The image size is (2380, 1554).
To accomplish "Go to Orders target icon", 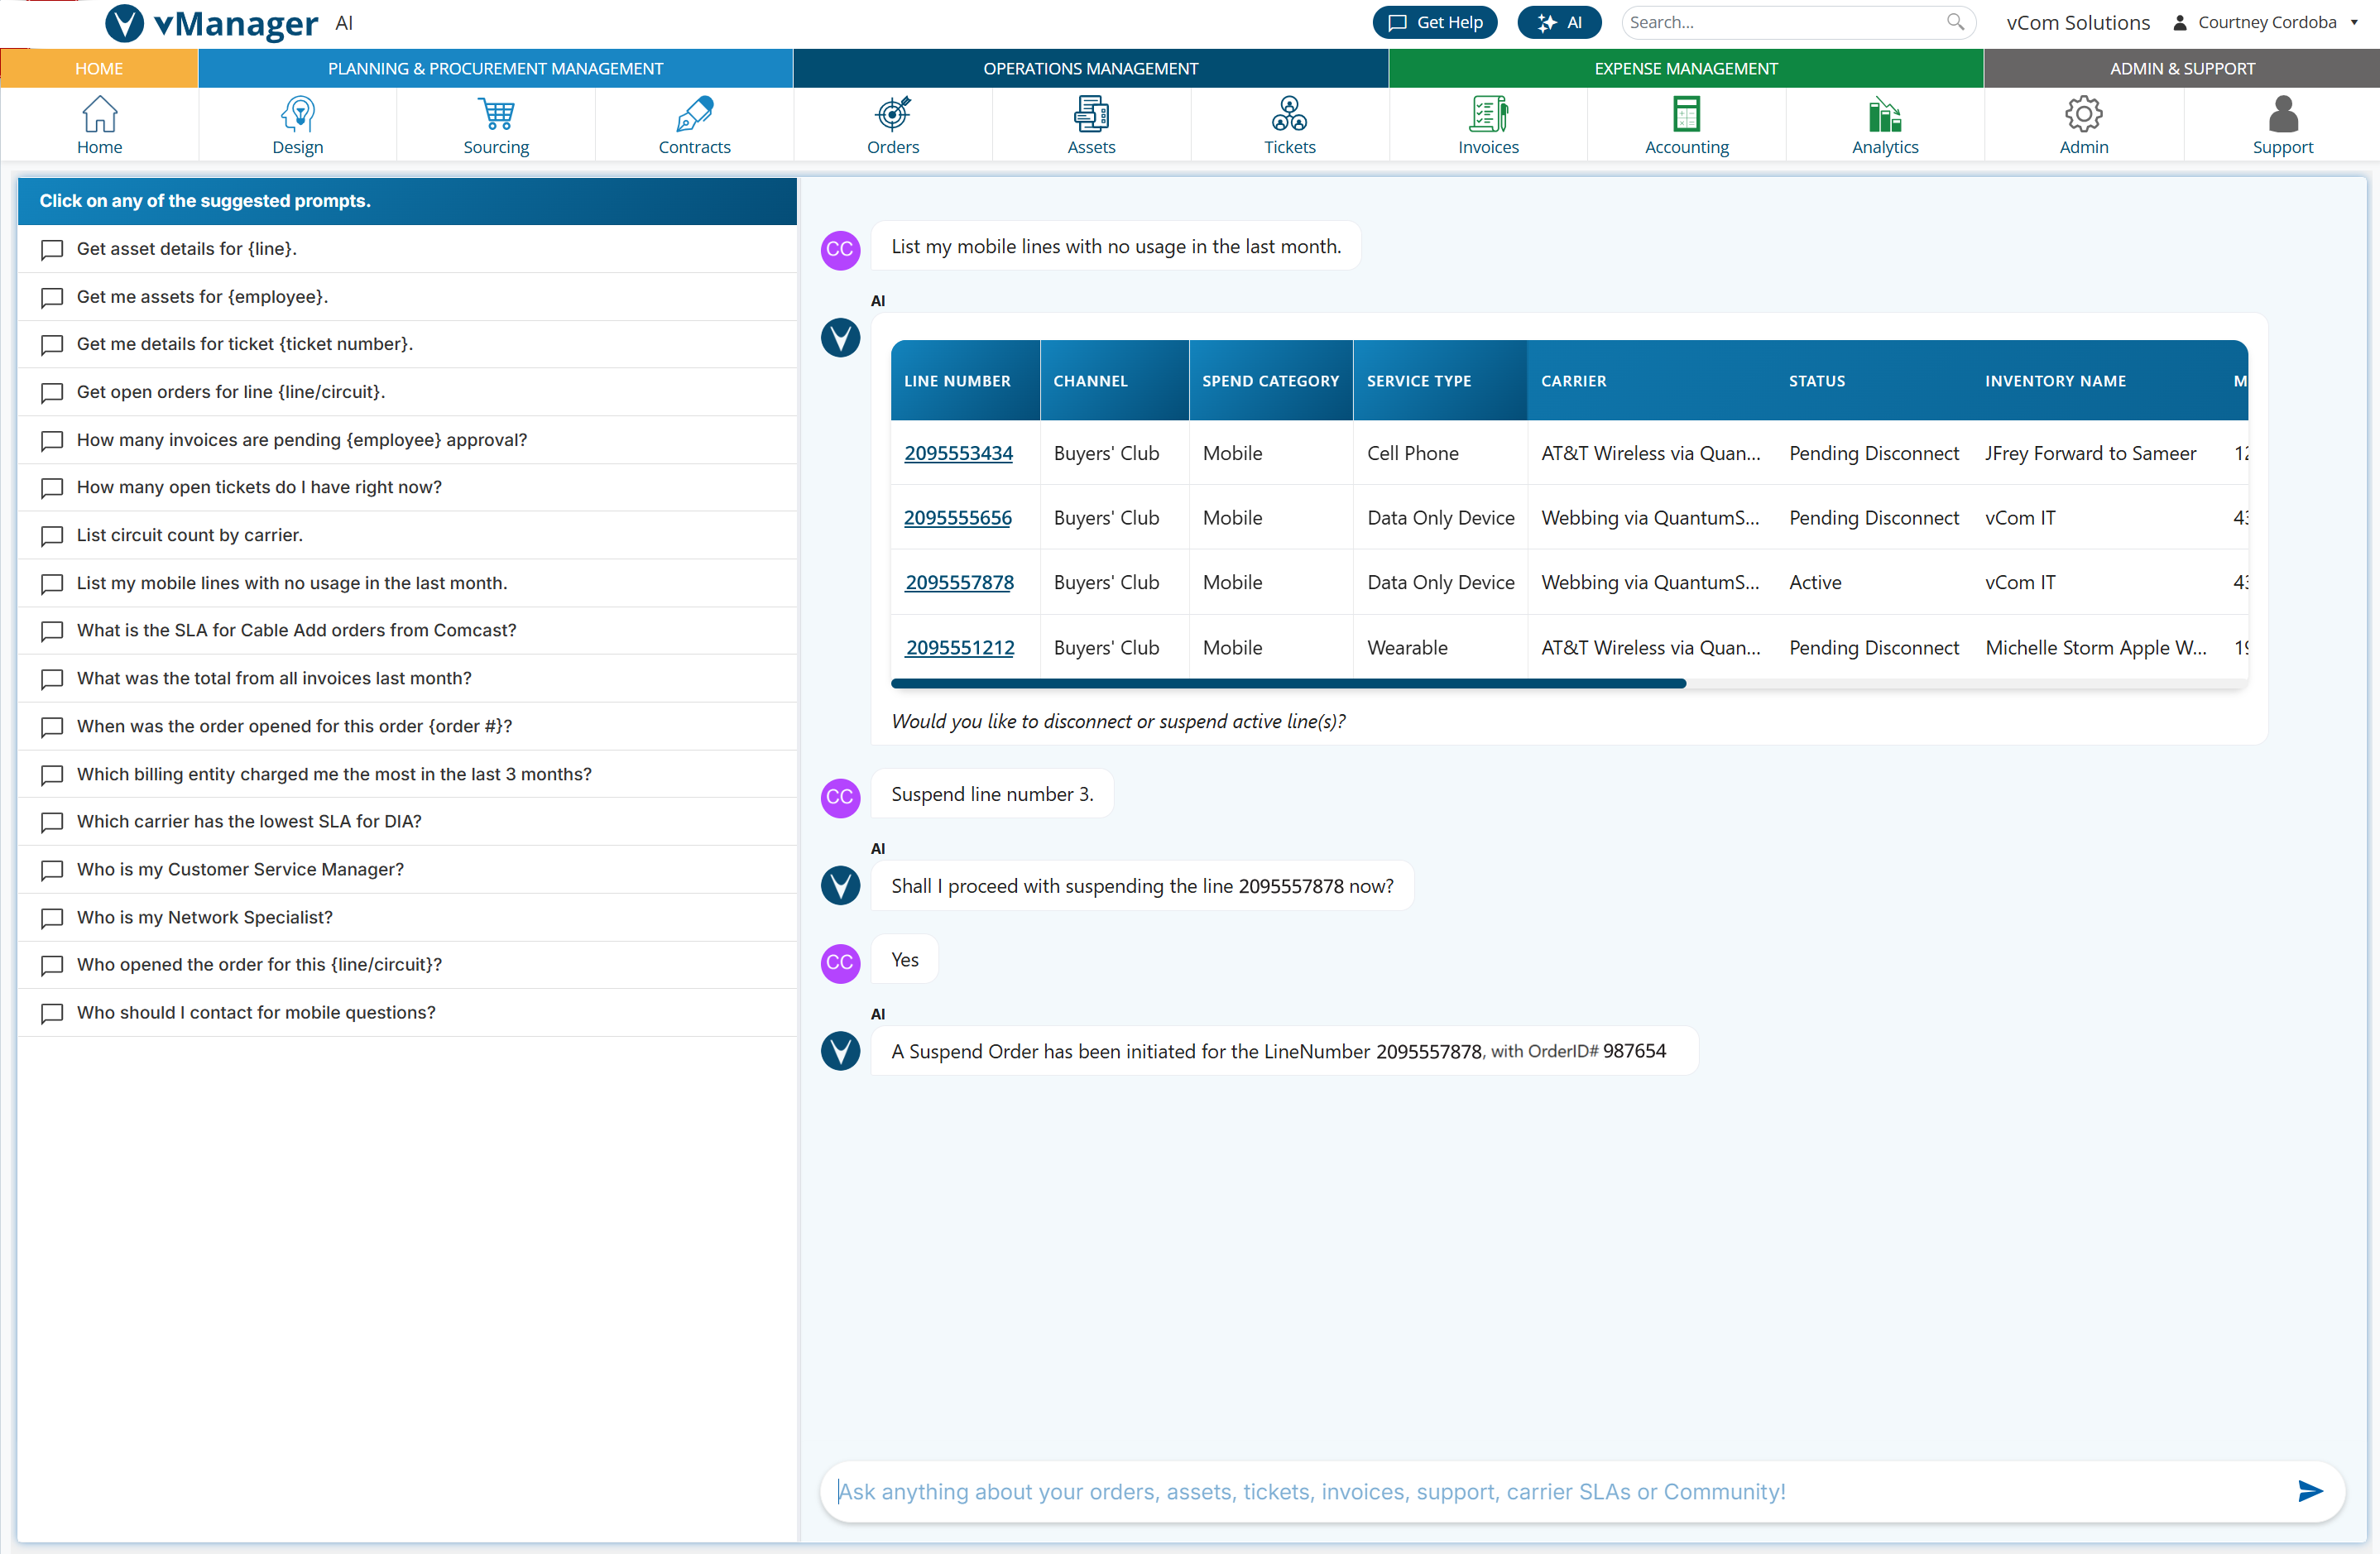I will point(892,114).
